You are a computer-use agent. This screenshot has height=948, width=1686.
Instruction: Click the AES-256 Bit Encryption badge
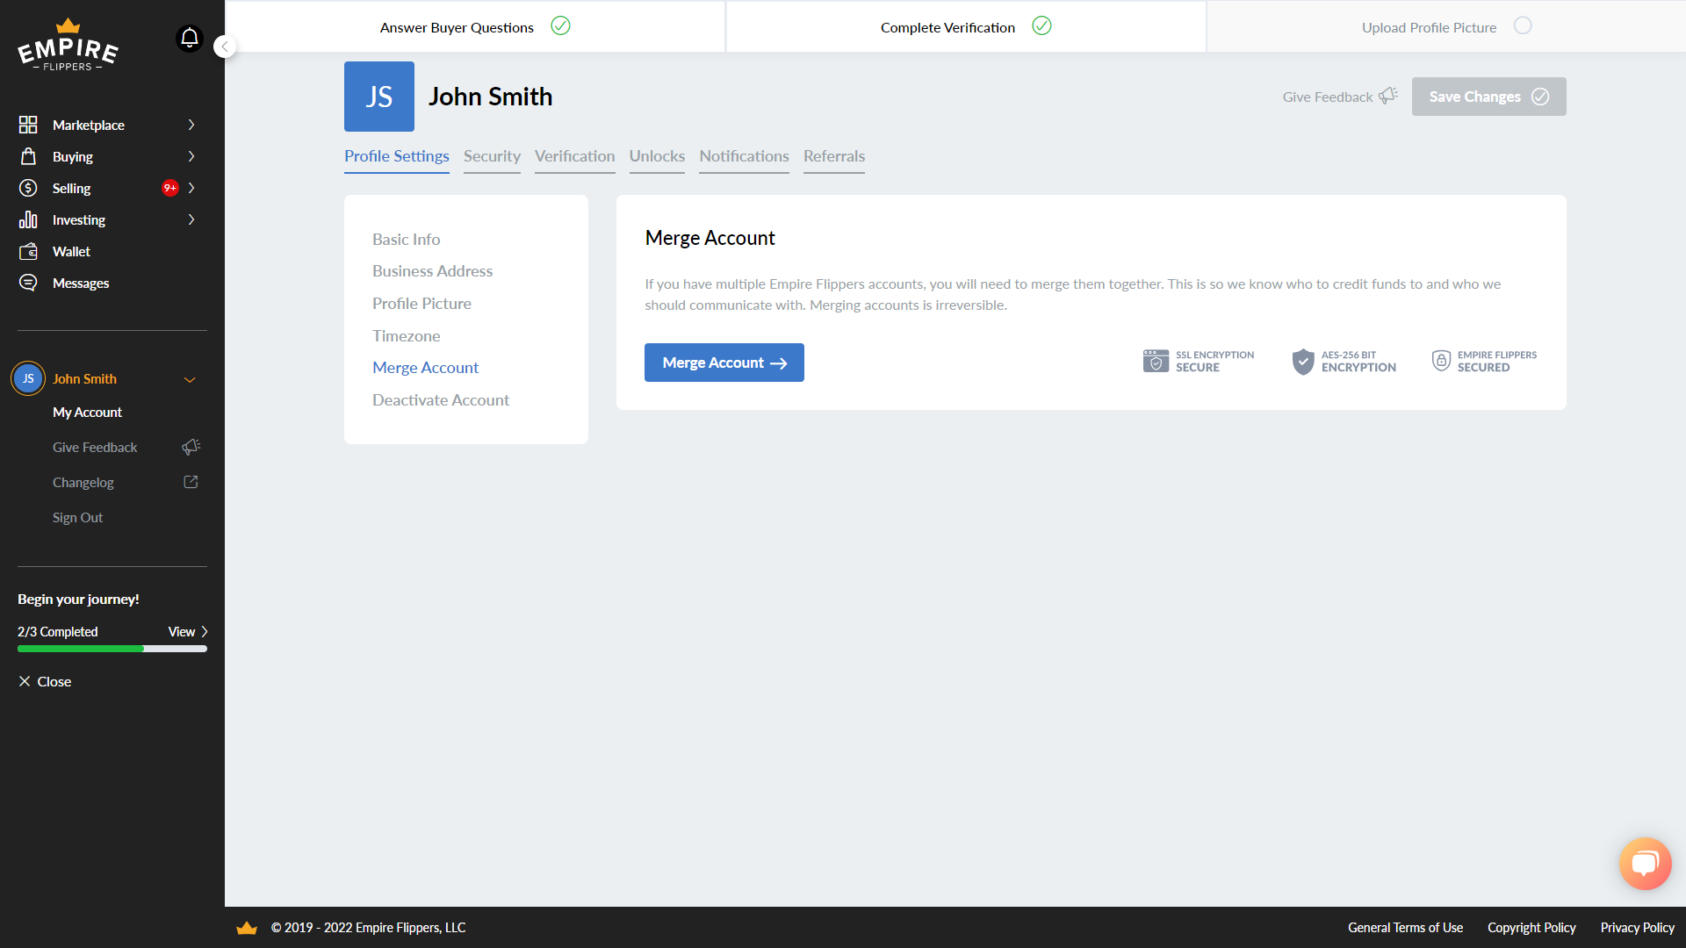click(1344, 361)
